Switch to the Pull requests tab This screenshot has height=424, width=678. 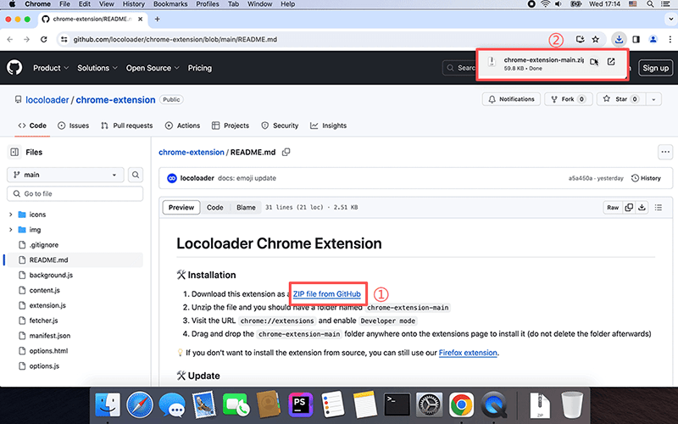click(126, 126)
